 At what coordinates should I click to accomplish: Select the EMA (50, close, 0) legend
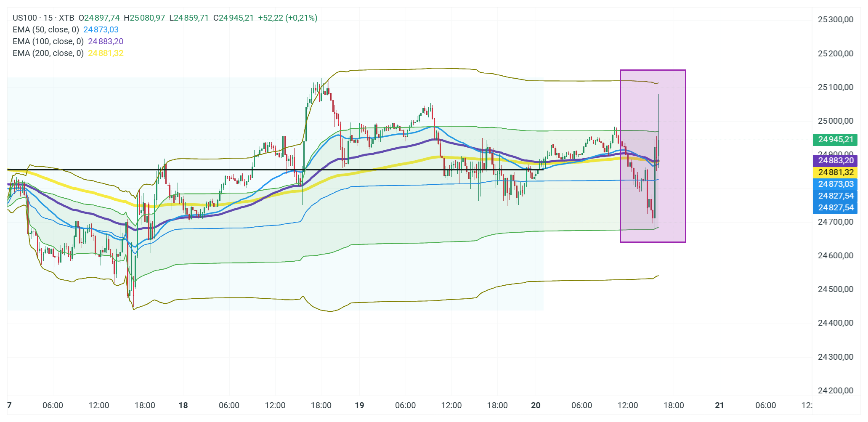(46, 29)
